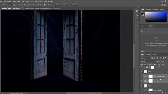
Task: Click the Add layer mask icon
Action: (156, 93)
